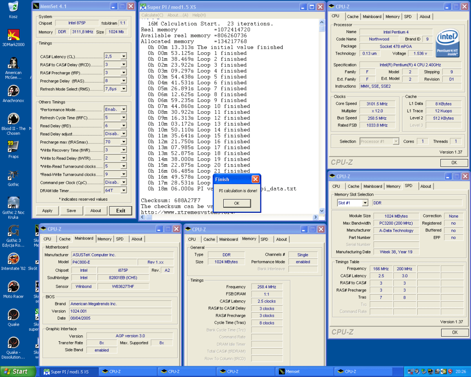The width and height of the screenshot is (471, 377).
Task: Open the Precharge max (tRASmax) dropdown
Action: [x=124, y=142]
